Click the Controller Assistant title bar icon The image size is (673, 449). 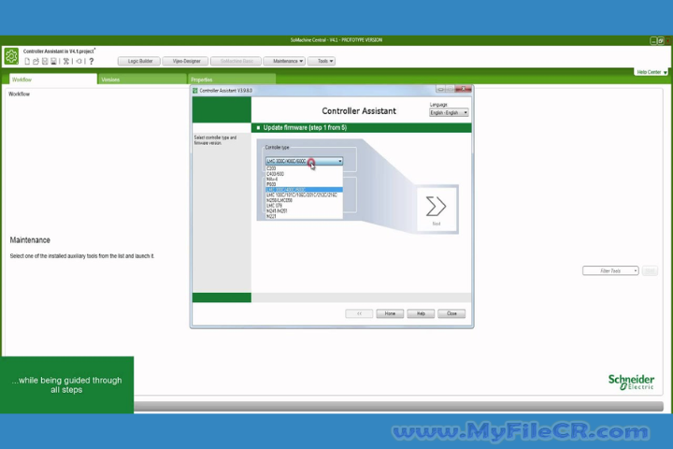point(195,91)
